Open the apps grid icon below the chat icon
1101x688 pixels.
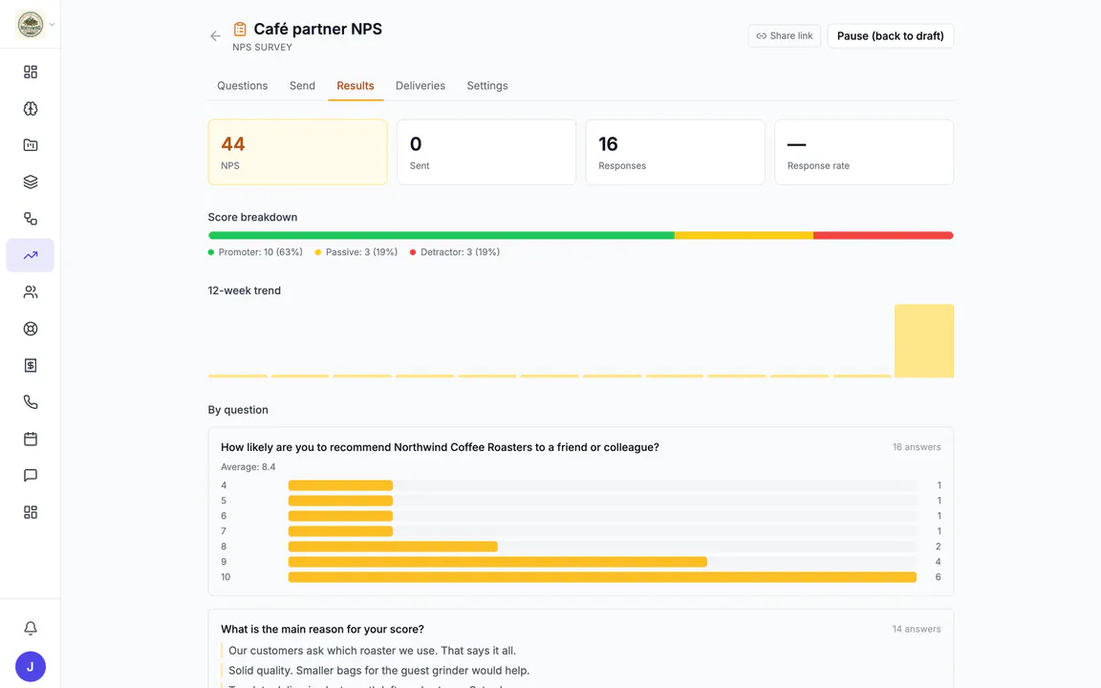[x=31, y=512]
